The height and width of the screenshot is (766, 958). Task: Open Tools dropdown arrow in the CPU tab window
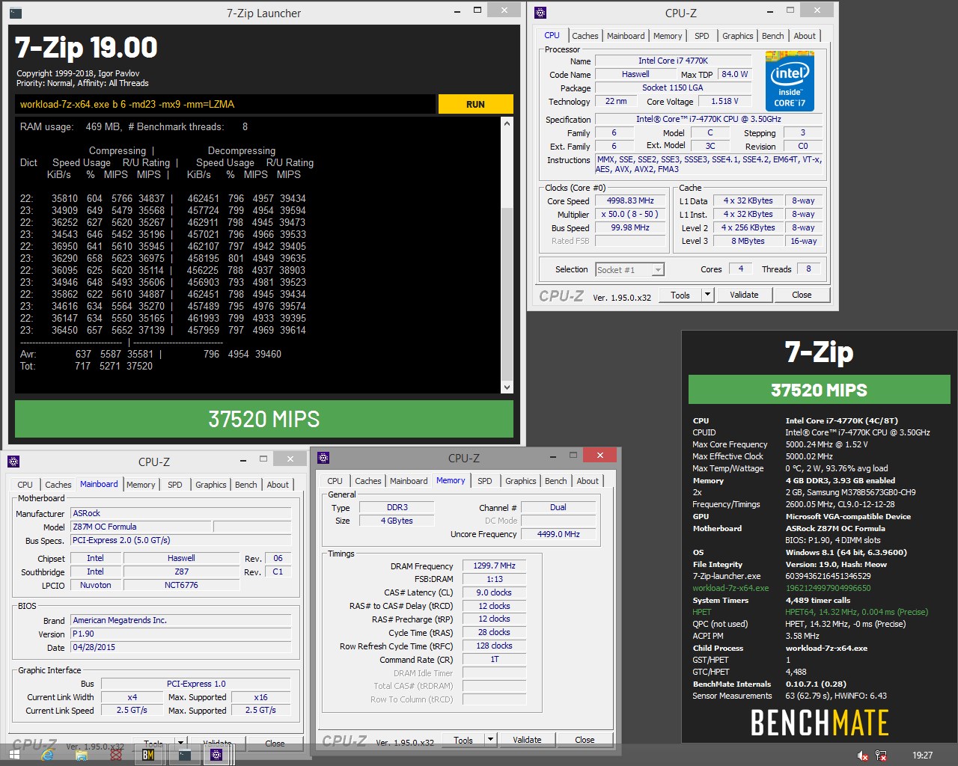point(707,295)
